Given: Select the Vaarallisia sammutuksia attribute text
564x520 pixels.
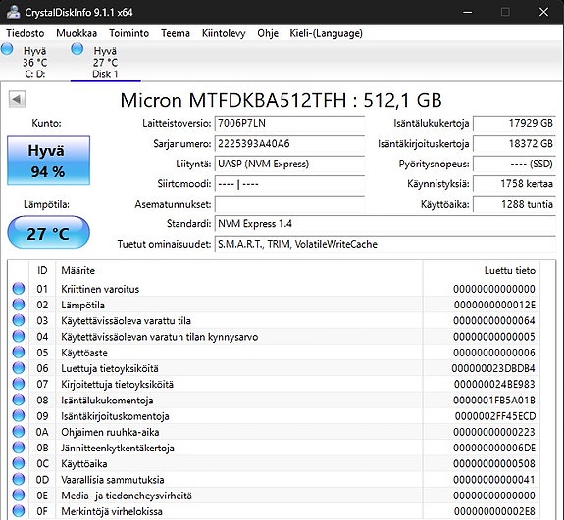Looking at the screenshot, I should coord(113,480).
